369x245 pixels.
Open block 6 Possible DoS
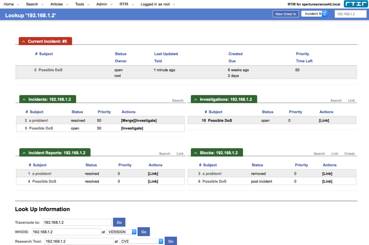[x=214, y=181]
